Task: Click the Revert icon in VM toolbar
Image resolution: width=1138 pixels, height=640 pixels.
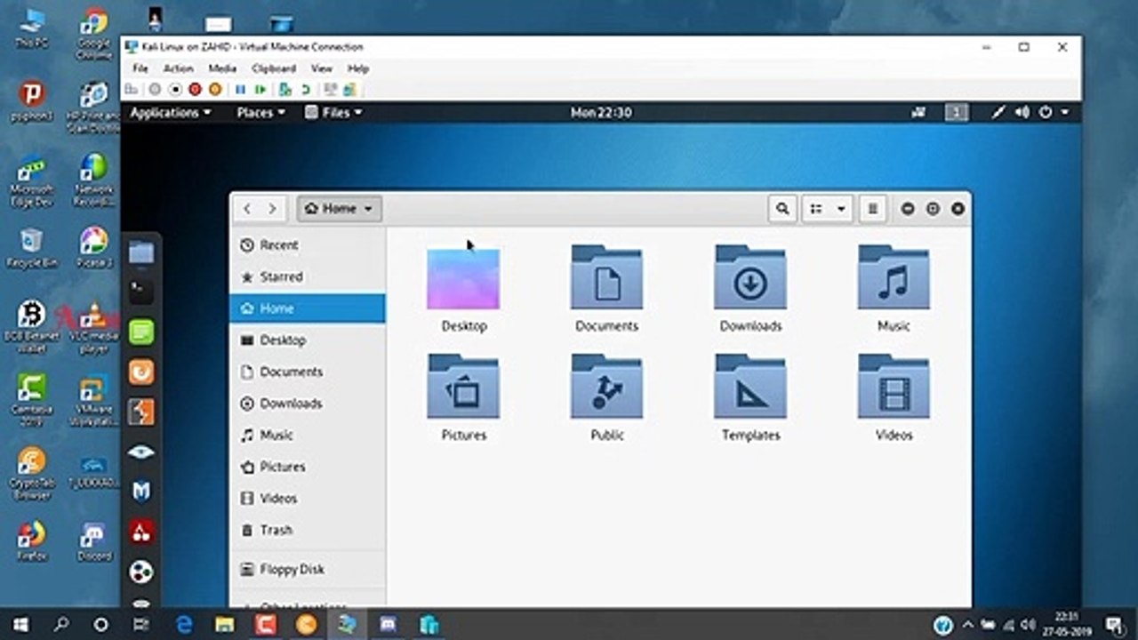Action: pyautogui.click(x=305, y=90)
